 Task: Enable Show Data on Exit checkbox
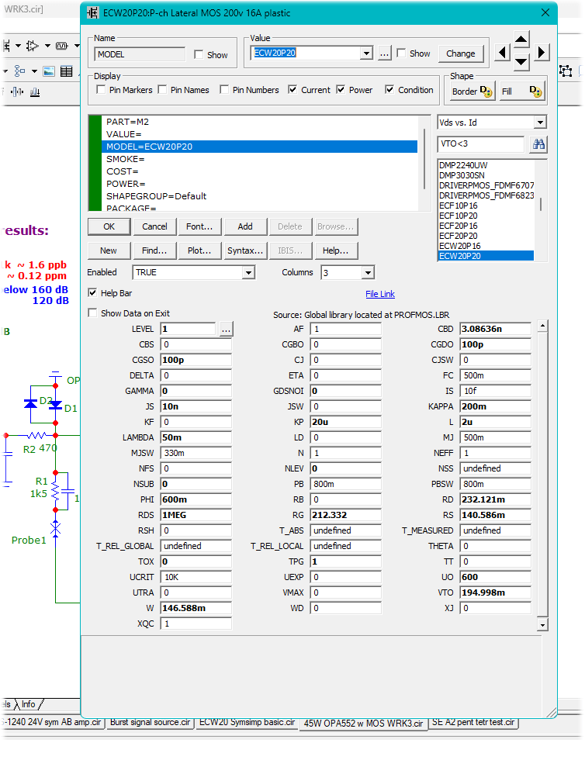pyautogui.click(x=92, y=313)
